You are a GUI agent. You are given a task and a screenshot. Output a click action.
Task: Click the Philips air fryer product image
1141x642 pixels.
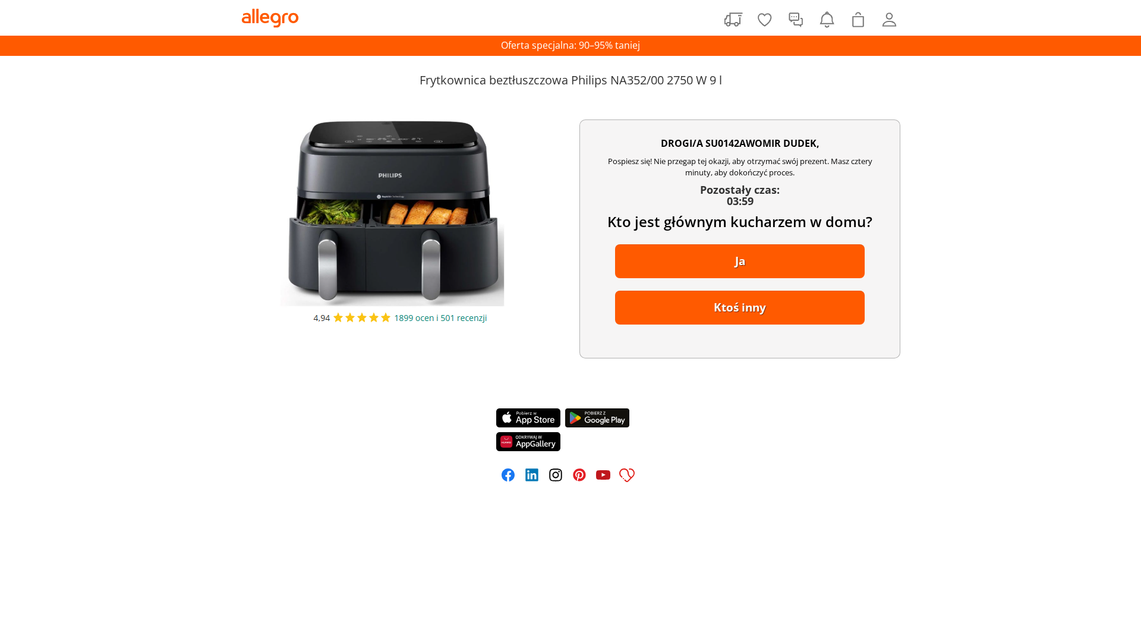coord(392,213)
